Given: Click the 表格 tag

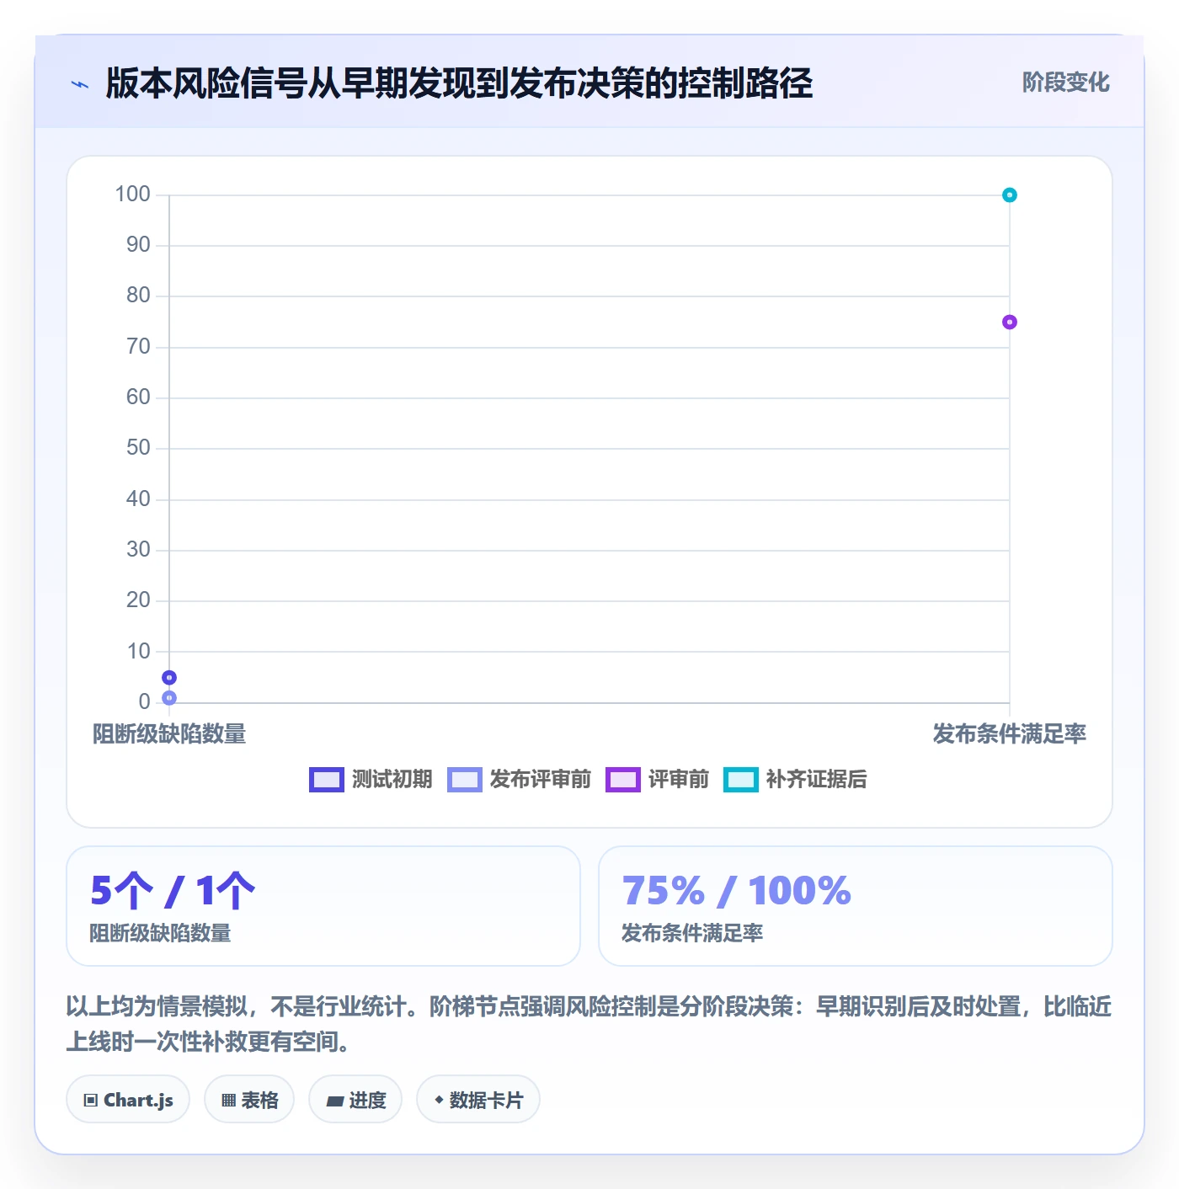Looking at the screenshot, I should (x=249, y=1100).
